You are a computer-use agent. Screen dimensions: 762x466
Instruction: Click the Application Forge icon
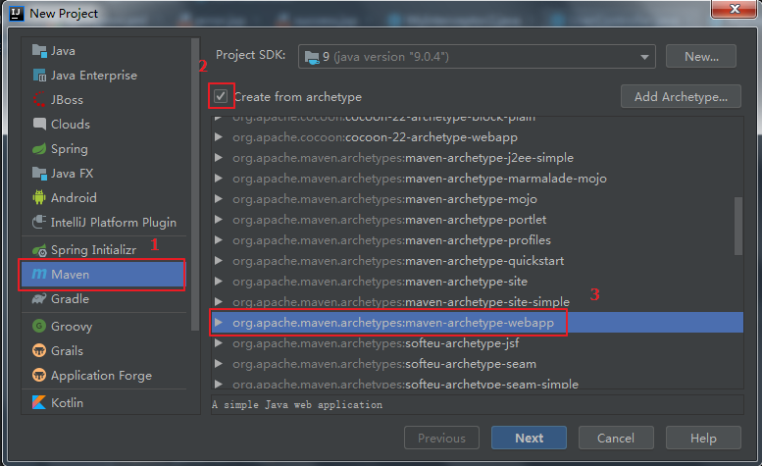(x=39, y=375)
